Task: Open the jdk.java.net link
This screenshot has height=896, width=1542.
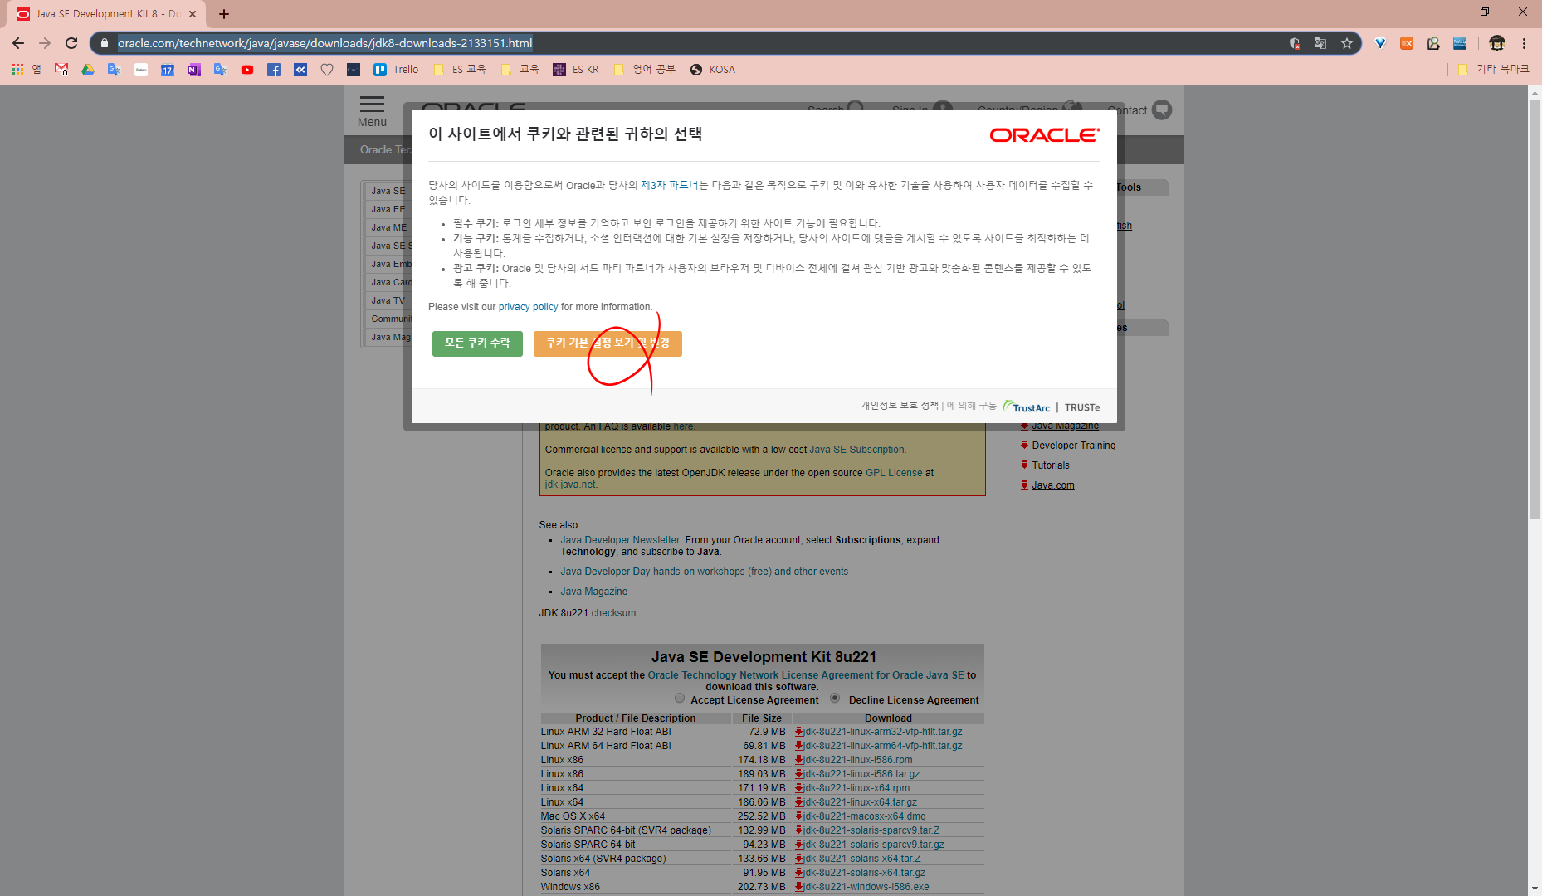Action: (570, 485)
